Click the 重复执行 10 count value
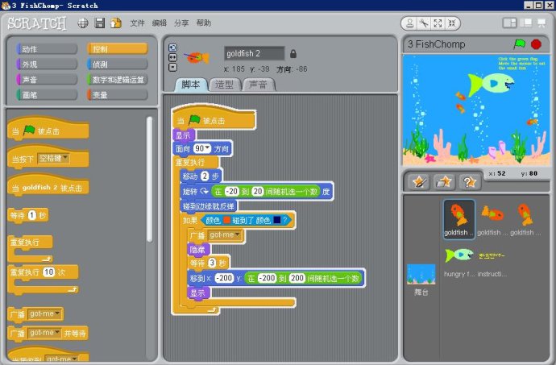Image resolution: width=556 pixels, height=365 pixels. (49, 272)
